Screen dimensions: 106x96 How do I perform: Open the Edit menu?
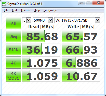(x=15, y=10)
